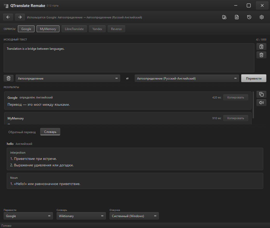Click the dictionary headword hello
Screen dimensions: 270x228
(x=10, y=144)
